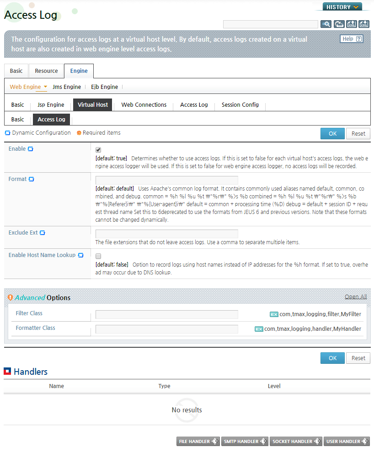Open the Jsp Engine sub-tab
This screenshot has width=374, height=449.
point(51,105)
